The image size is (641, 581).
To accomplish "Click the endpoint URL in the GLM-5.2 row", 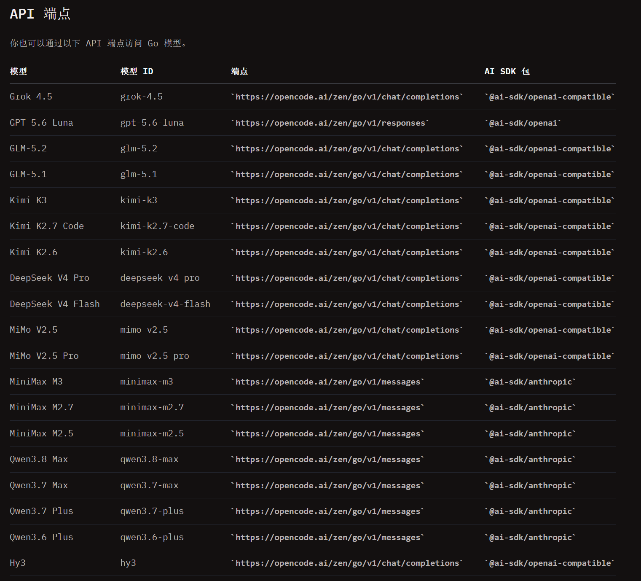I will (347, 148).
